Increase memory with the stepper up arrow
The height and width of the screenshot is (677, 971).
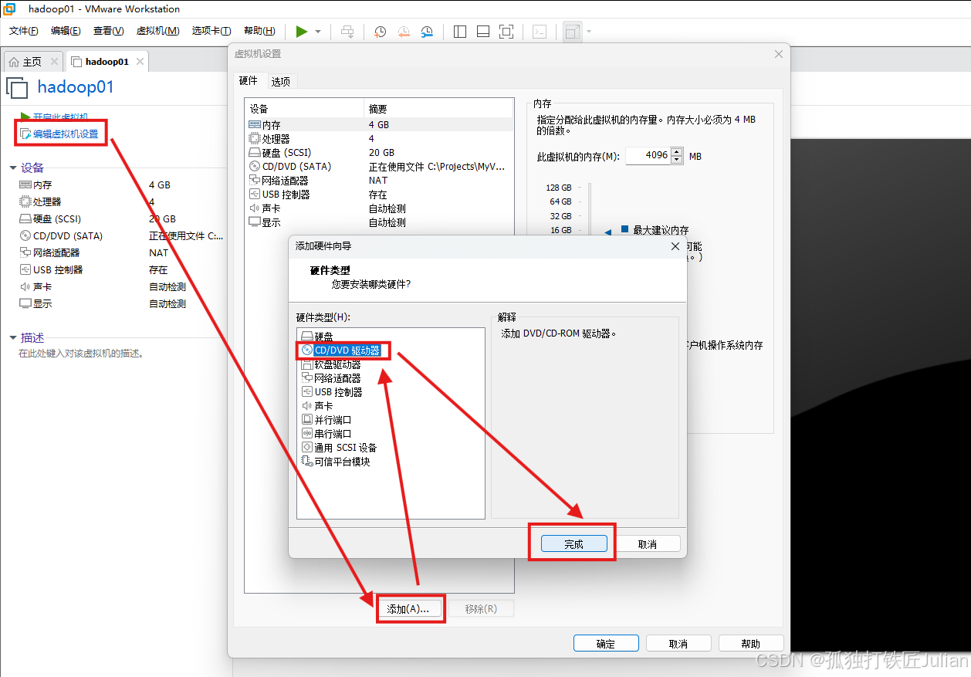(677, 151)
